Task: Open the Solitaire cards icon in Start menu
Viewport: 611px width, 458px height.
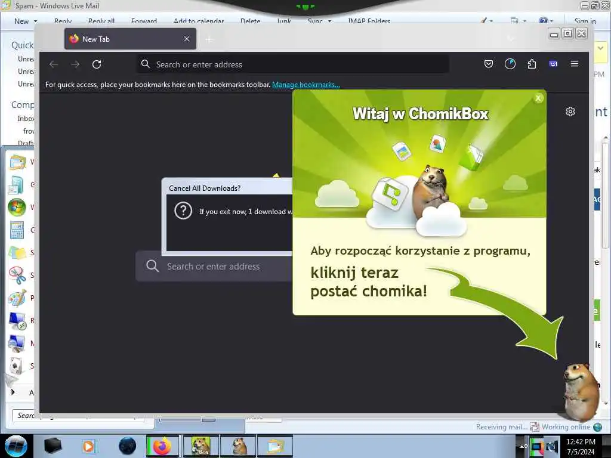Action: click(x=16, y=366)
